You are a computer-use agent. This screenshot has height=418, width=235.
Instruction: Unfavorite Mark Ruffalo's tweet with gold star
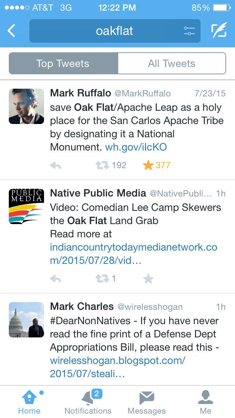coord(148,166)
